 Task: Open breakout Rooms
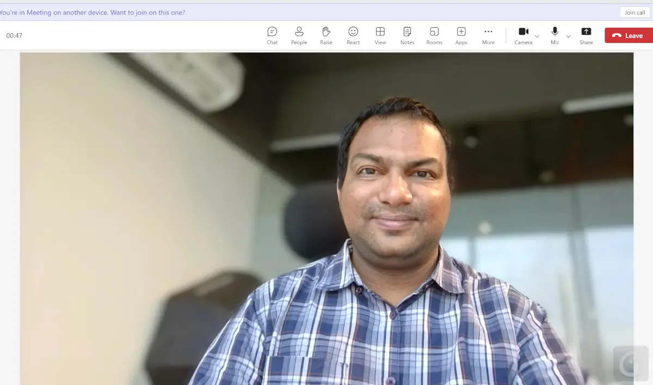click(434, 35)
